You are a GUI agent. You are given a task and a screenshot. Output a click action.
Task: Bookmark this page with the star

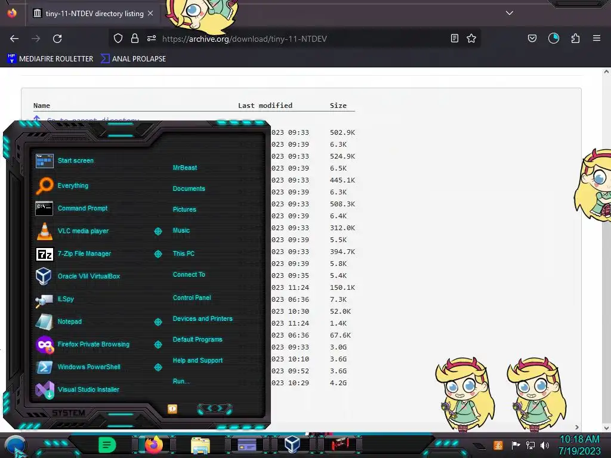[471, 38]
